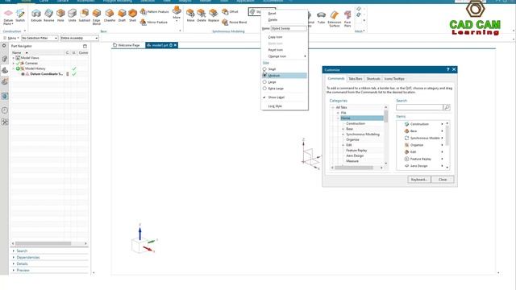516x290 pixels.
Task: Select the Datum Plane tool
Action: click(8, 17)
